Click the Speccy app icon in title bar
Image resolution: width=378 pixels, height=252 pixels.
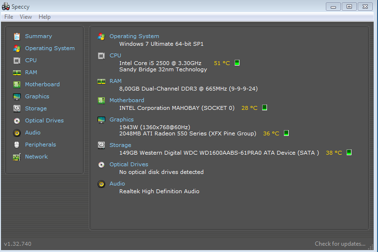coord(6,6)
